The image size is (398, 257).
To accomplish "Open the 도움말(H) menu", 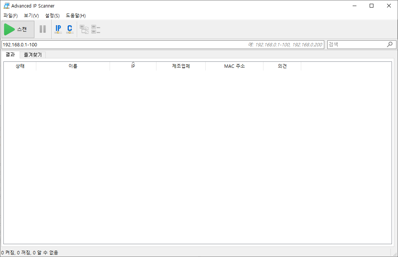I will point(76,16).
